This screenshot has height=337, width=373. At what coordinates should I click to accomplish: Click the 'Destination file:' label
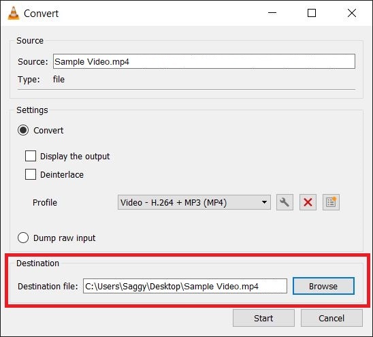(48, 287)
